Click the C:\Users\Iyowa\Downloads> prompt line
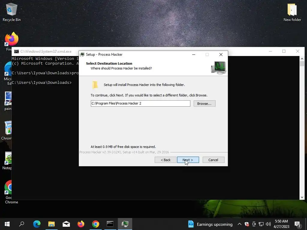Screen dimensions: 307x230 click(41, 83)
